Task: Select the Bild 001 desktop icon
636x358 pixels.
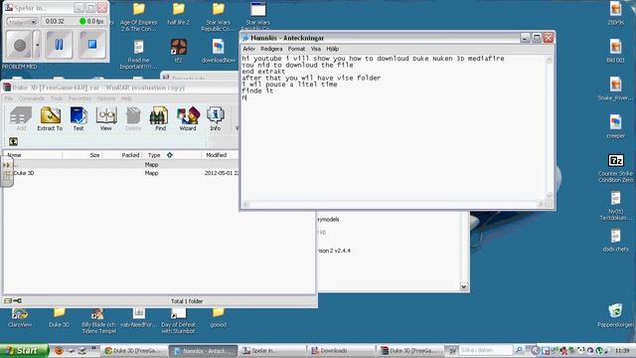Action: [616, 51]
